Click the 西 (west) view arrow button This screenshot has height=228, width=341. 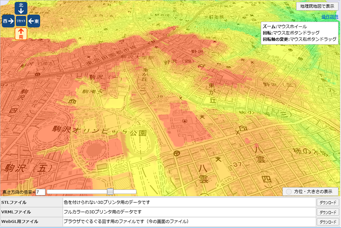point(8,21)
